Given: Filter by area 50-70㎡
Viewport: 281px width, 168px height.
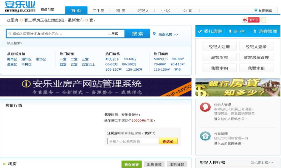Looking at the screenshot, I should 178,59.
